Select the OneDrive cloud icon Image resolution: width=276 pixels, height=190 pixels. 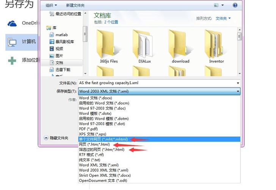(12, 24)
